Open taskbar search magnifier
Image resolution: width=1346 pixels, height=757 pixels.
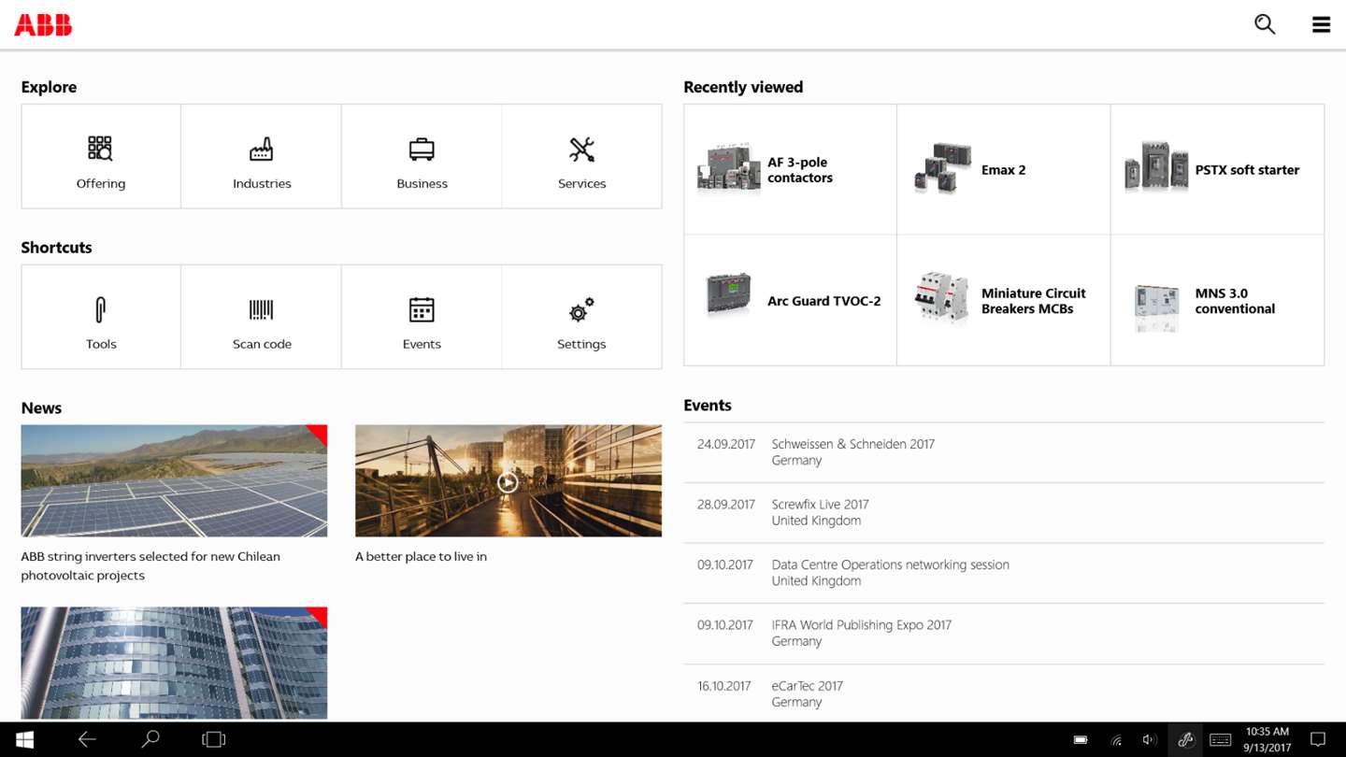coord(150,739)
